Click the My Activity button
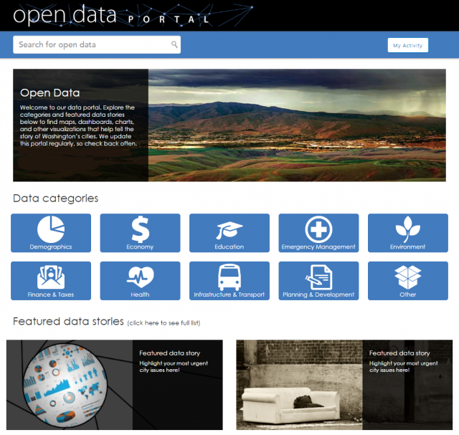The height and width of the screenshot is (435, 459). tap(408, 45)
